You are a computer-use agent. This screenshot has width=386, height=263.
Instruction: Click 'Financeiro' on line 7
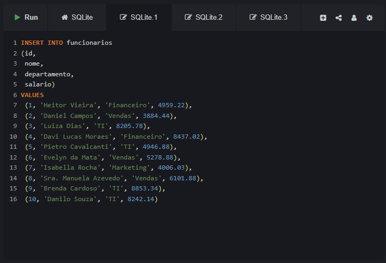click(x=127, y=105)
